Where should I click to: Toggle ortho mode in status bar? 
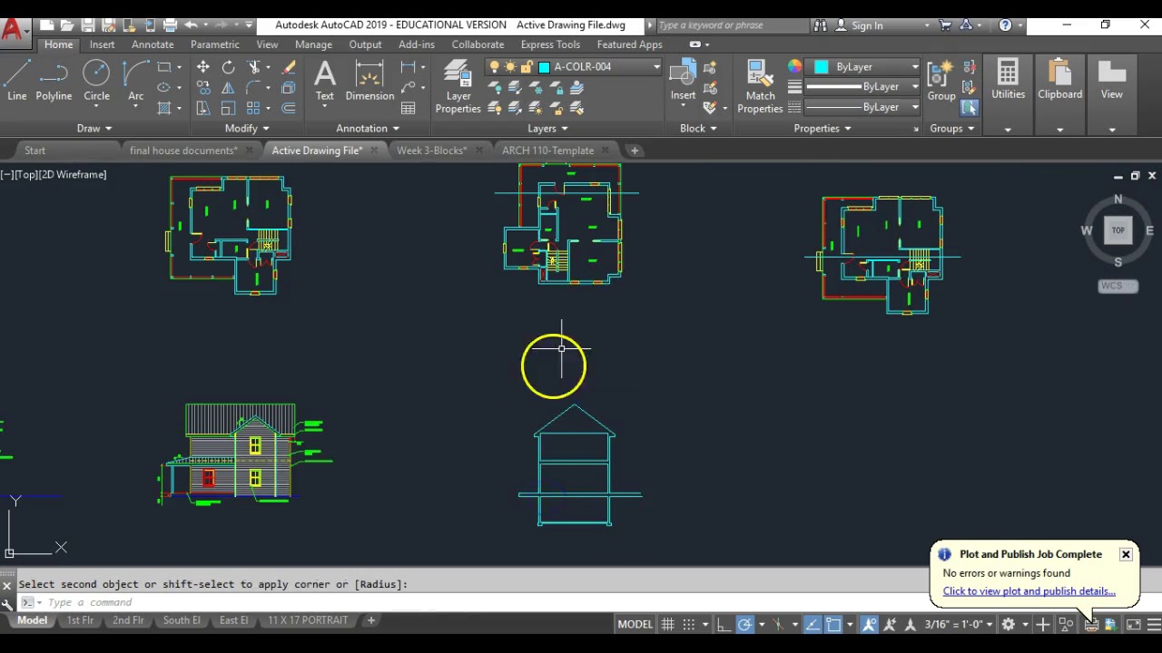724,624
